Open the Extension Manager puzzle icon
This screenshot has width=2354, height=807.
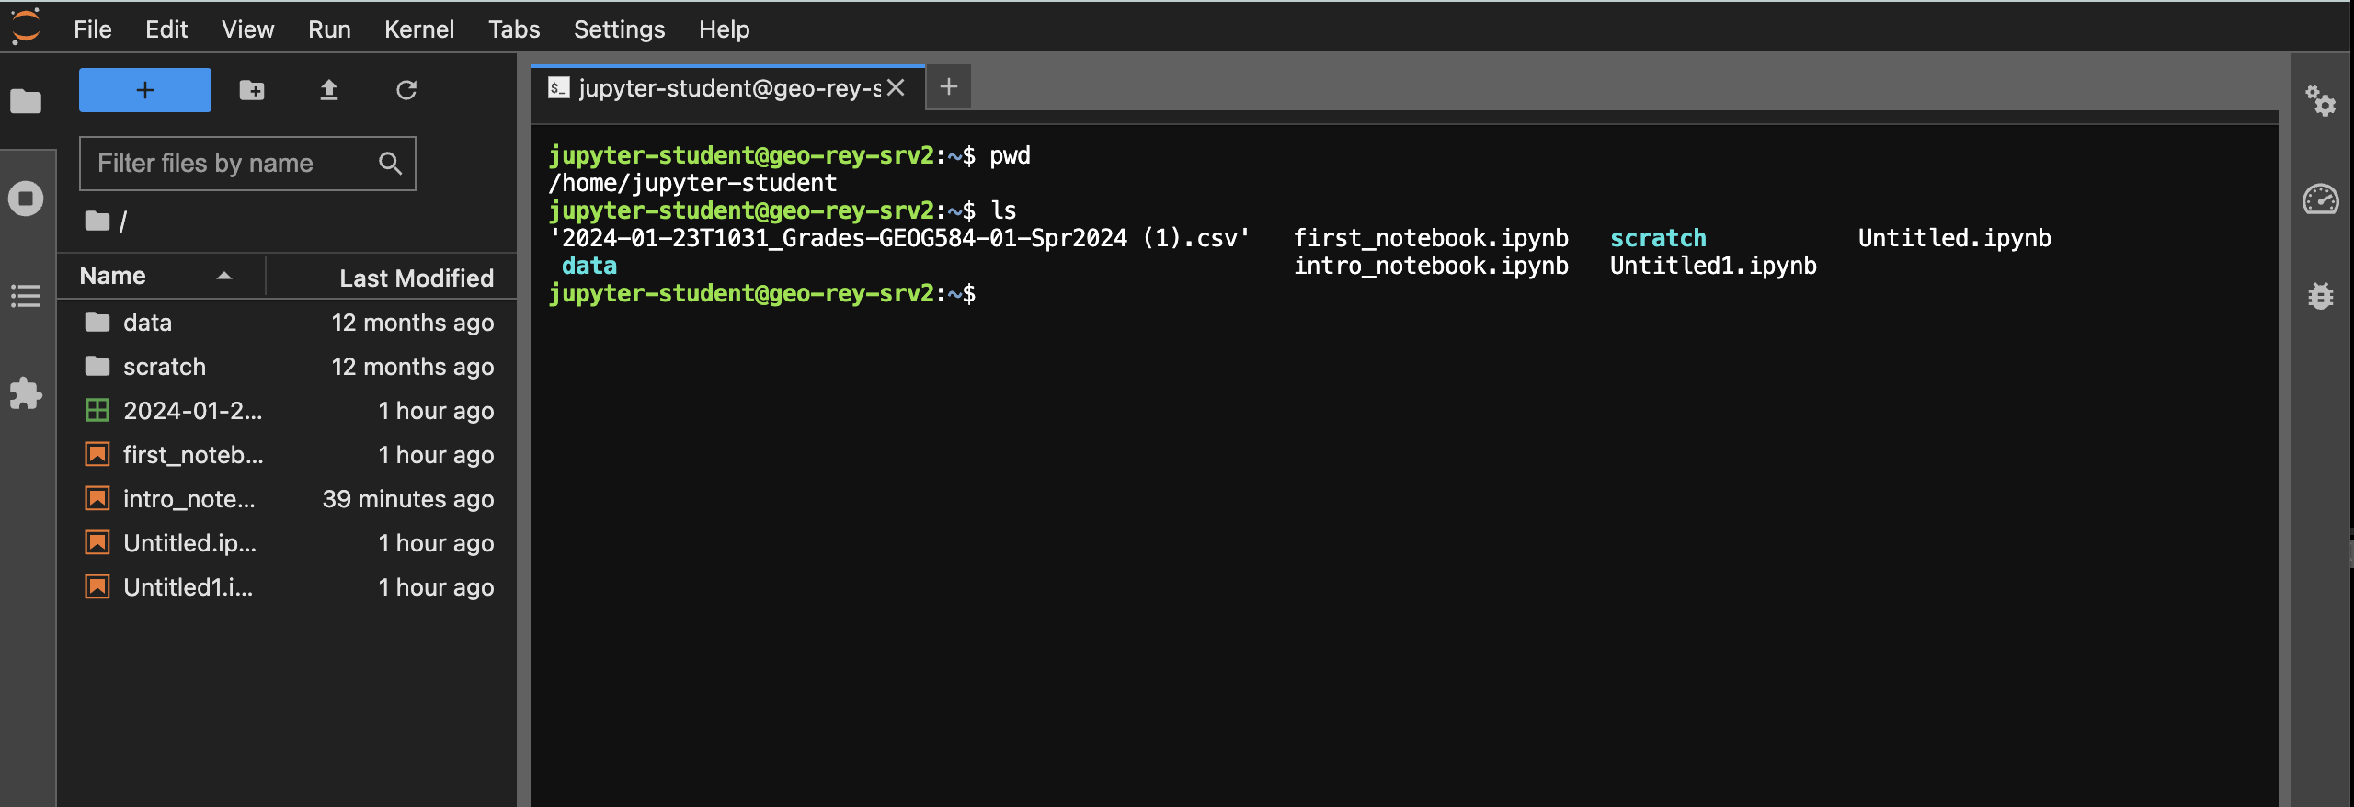coord(26,393)
